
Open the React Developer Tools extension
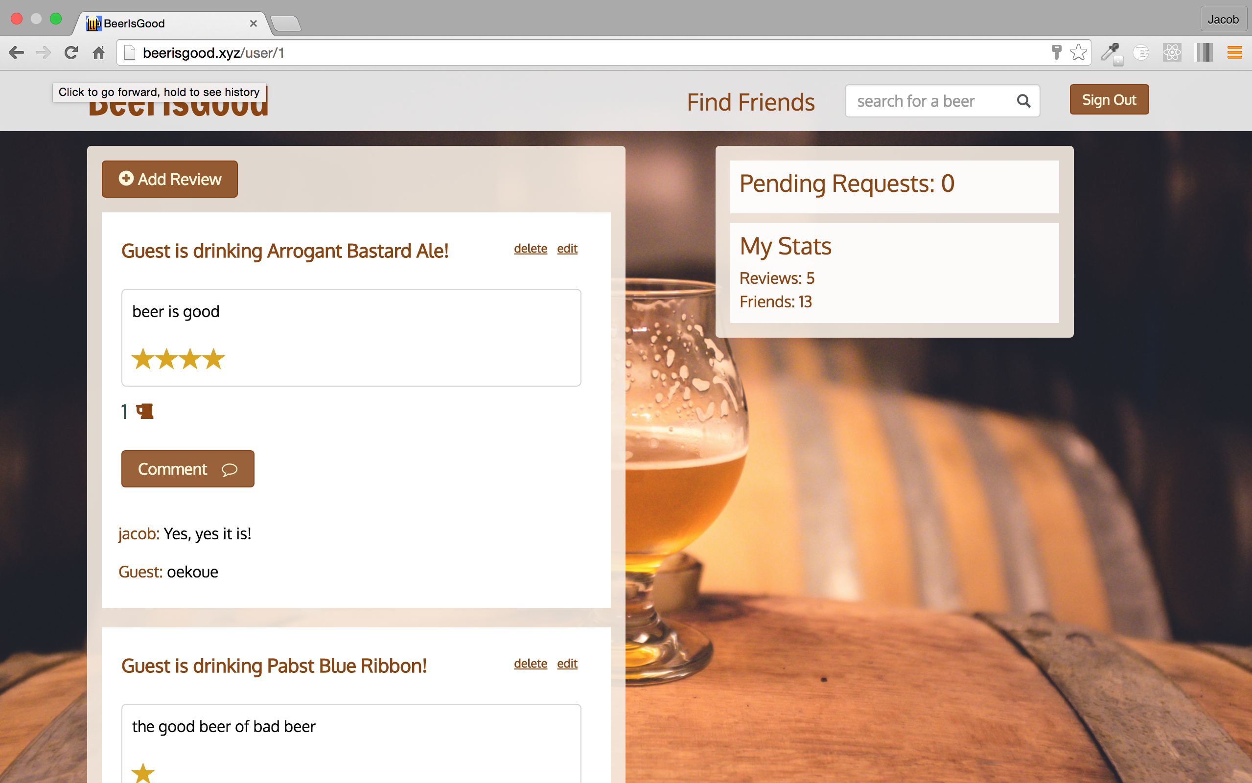1172,52
